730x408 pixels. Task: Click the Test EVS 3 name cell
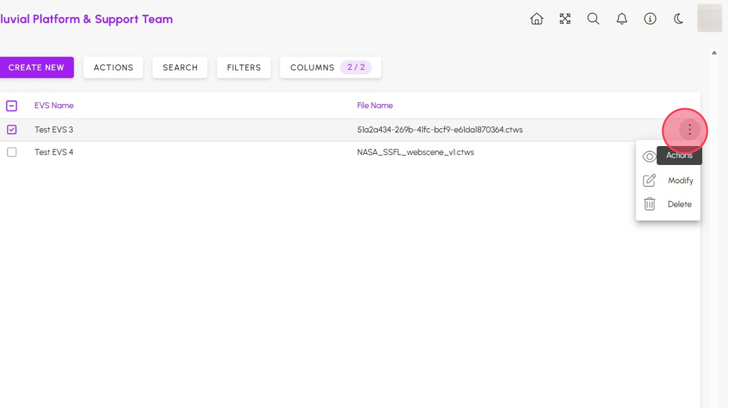pyautogui.click(x=53, y=130)
